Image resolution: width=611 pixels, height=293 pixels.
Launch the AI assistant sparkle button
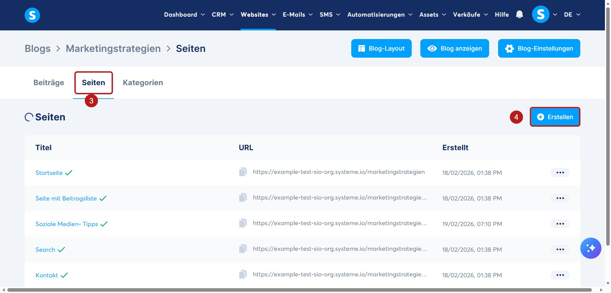coord(591,248)
